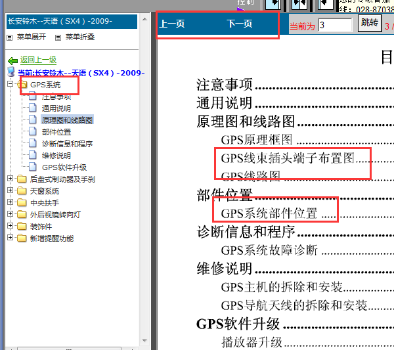
Task: Expand the 装饰件 folder
Action: pyautogui.click(x=10, y=226)
